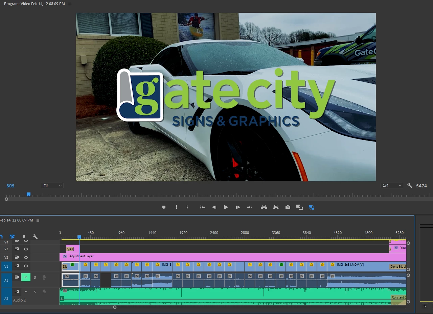Jump to the In point
The width and height of the screenshot is (433, 314).
click(202, 207)
